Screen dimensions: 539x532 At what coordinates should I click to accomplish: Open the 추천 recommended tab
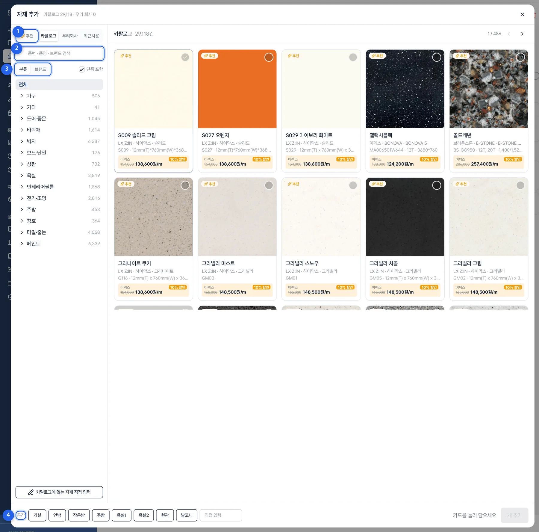[x=27, y=36]
